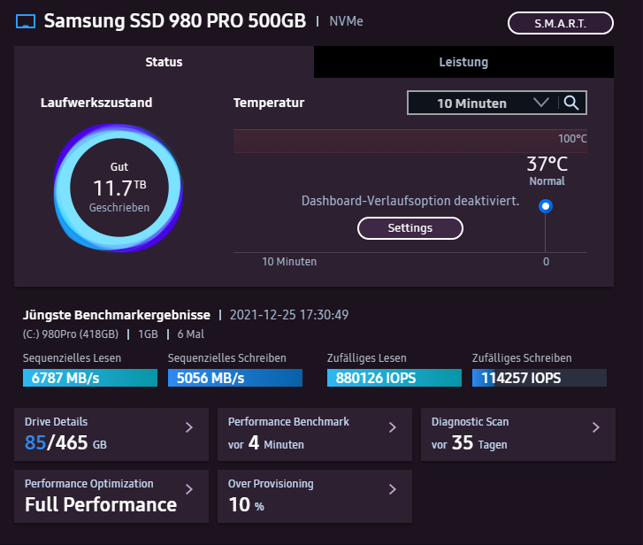Open the Full Performance optimization tile
The height and width of the screenshot is (545, 643).
coord(111,496)
